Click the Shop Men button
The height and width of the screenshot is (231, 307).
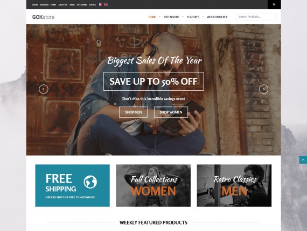coord(134,112)
